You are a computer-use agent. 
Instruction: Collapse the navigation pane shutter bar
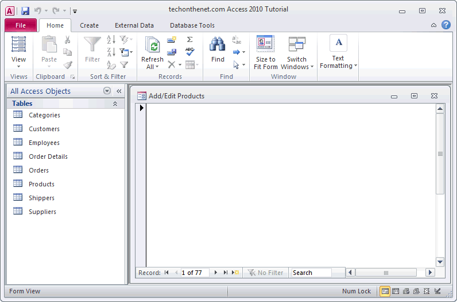tap(119, 91)
